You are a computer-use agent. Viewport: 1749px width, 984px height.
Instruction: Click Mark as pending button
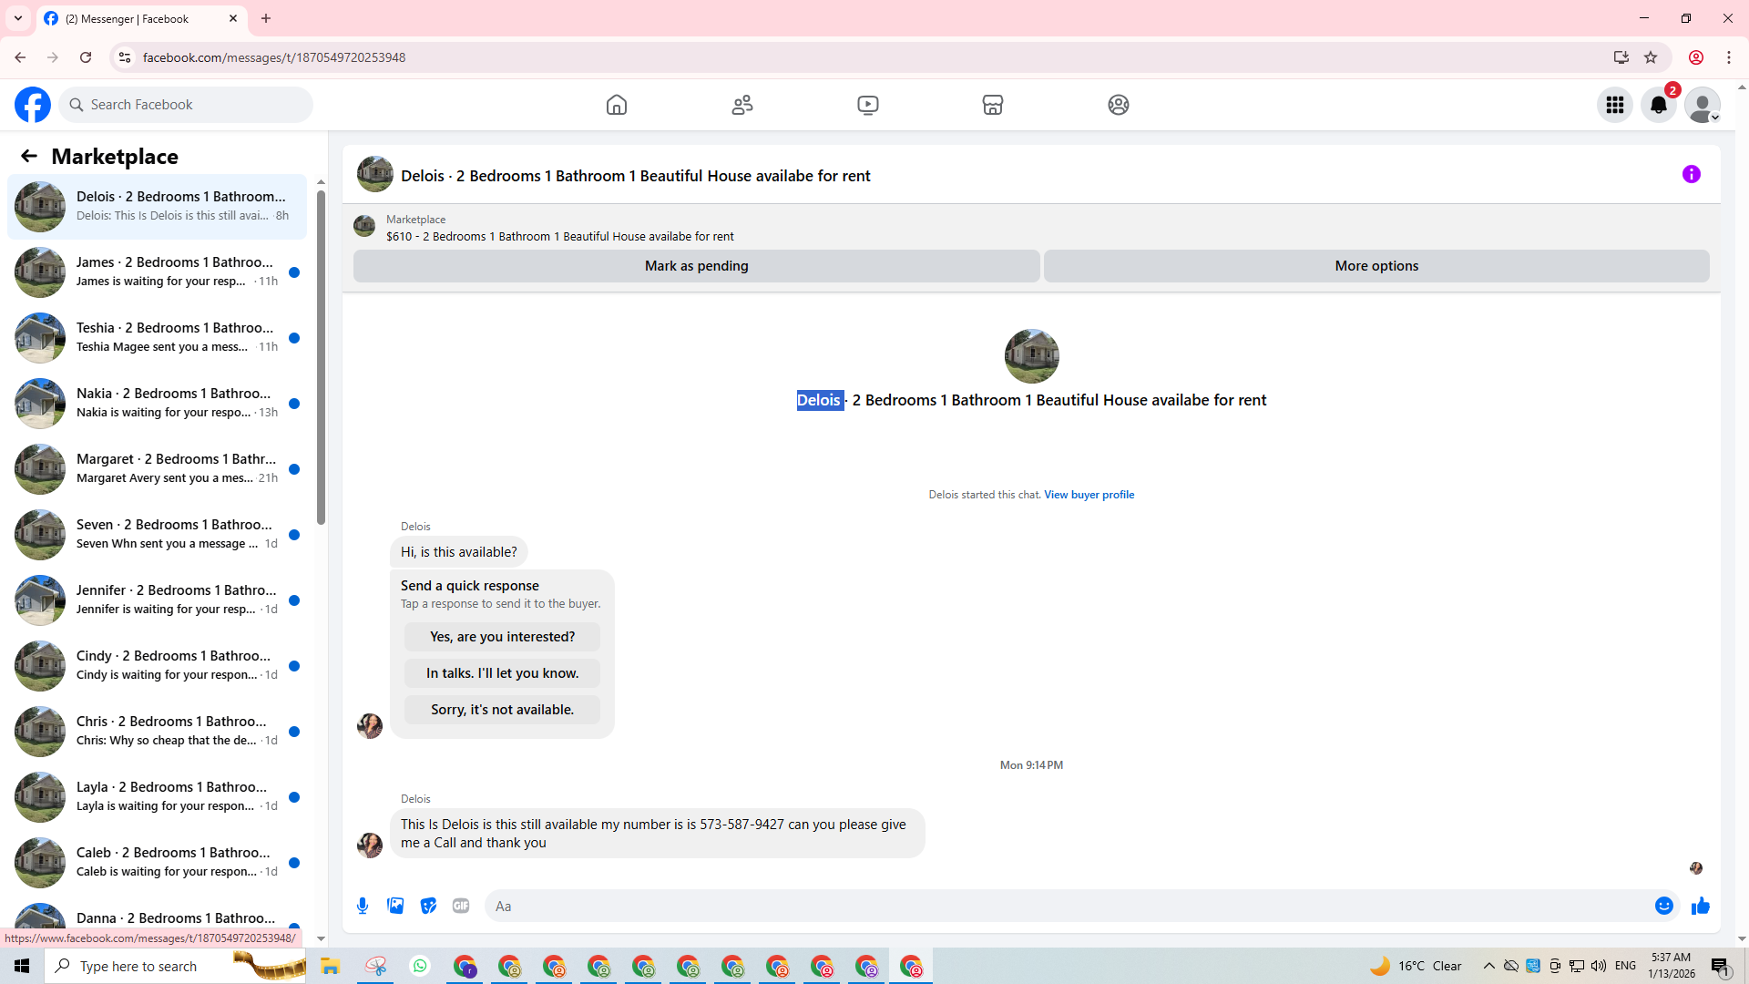click(696, 266)
